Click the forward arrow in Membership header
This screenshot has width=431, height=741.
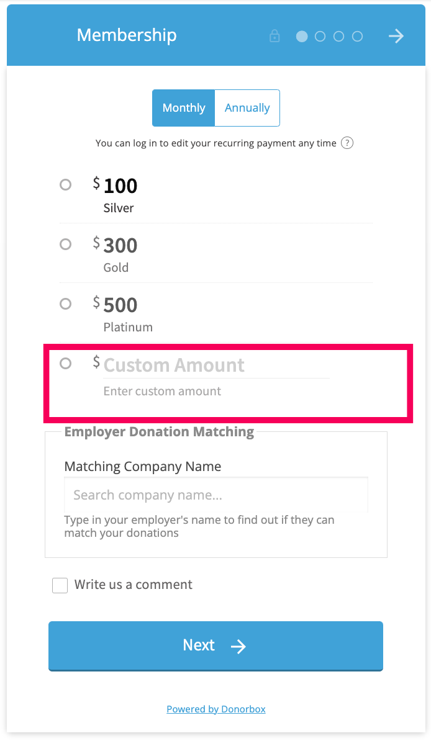(396, 36)
